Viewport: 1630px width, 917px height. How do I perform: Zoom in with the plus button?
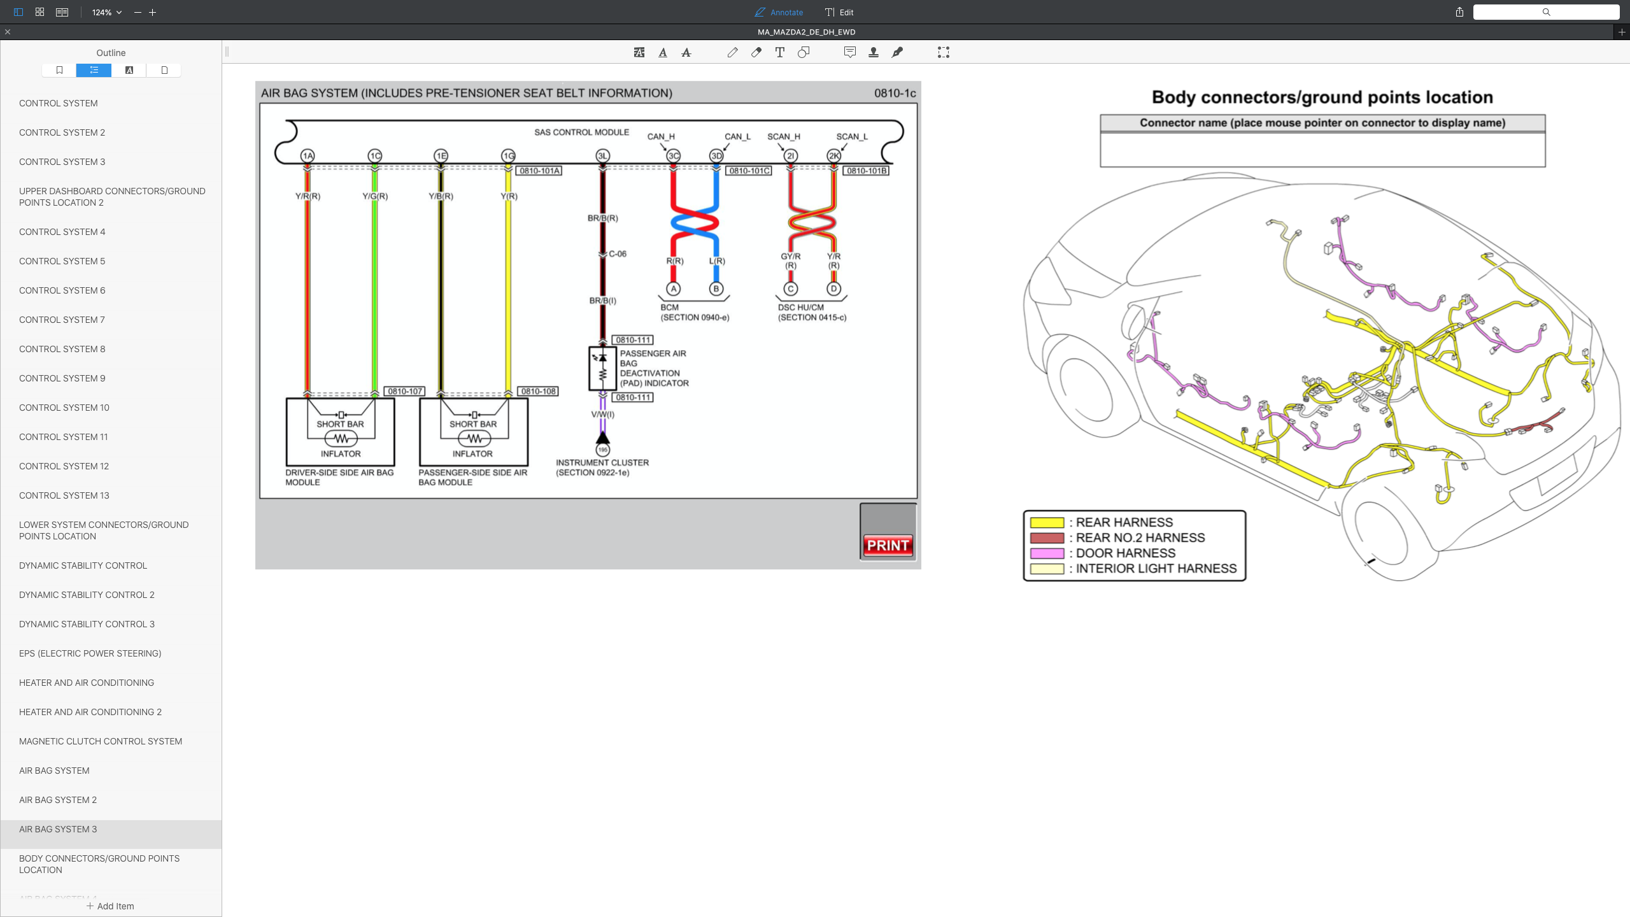153,12
